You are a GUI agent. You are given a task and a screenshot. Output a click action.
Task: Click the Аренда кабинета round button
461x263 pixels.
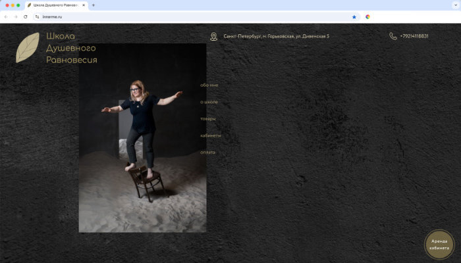pos(439,245)
